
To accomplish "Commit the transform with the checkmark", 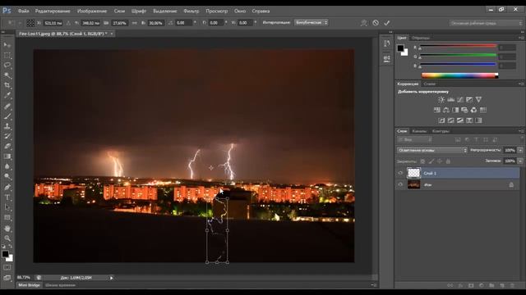I will [387, 23].
